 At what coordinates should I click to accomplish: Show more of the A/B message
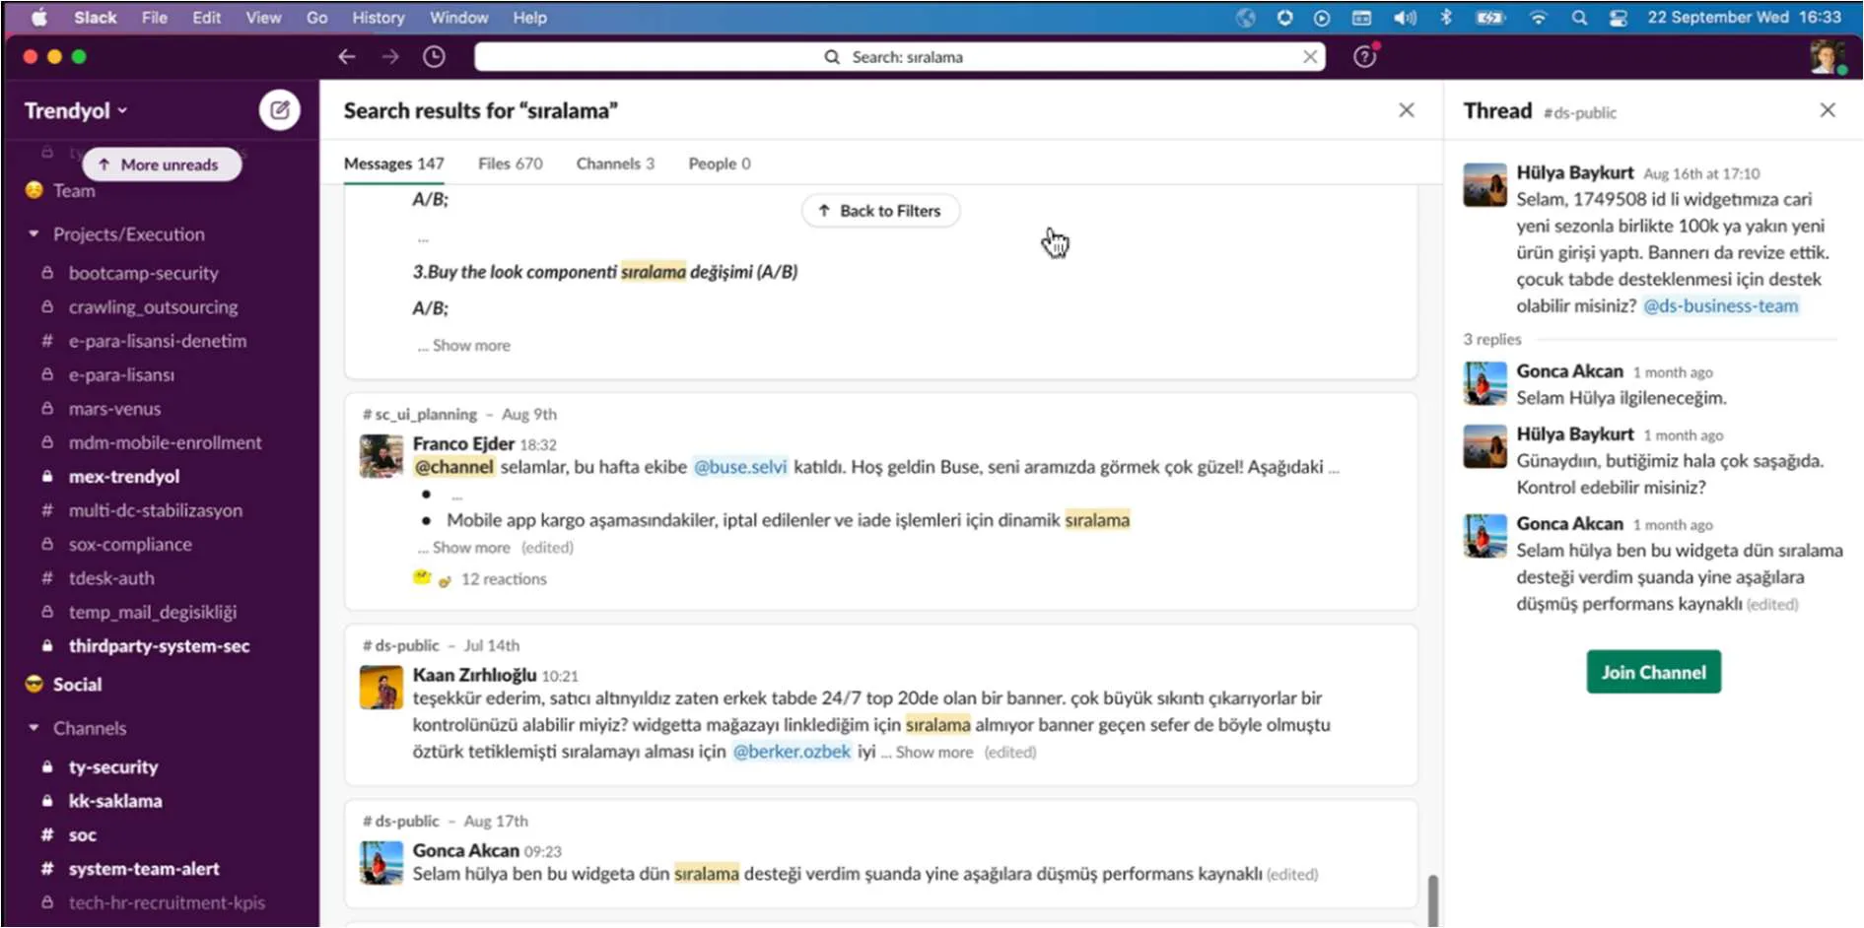(x=471, y=345)
